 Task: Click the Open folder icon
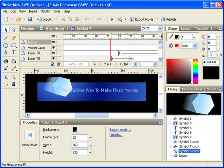click(19, 19)
